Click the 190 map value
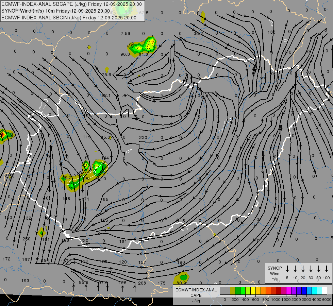Viewport: 333px width, 306px height. [181, 262]
